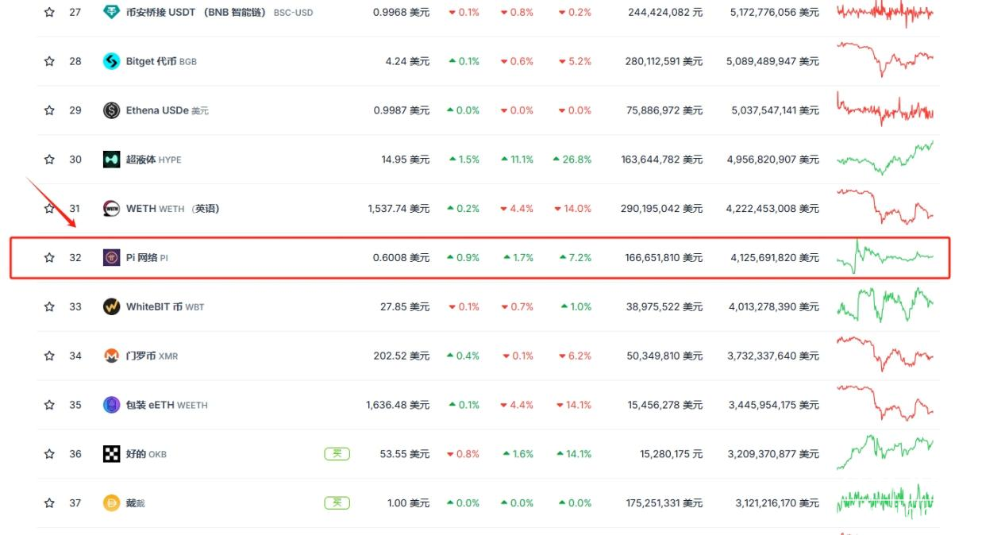This screenshot has height=535, width=1005.
Task: Click the WETH coin logo
Action: [x=112, y=209]
